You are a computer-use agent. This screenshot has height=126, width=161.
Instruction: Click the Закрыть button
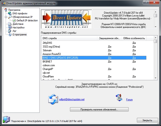(147, 120)
